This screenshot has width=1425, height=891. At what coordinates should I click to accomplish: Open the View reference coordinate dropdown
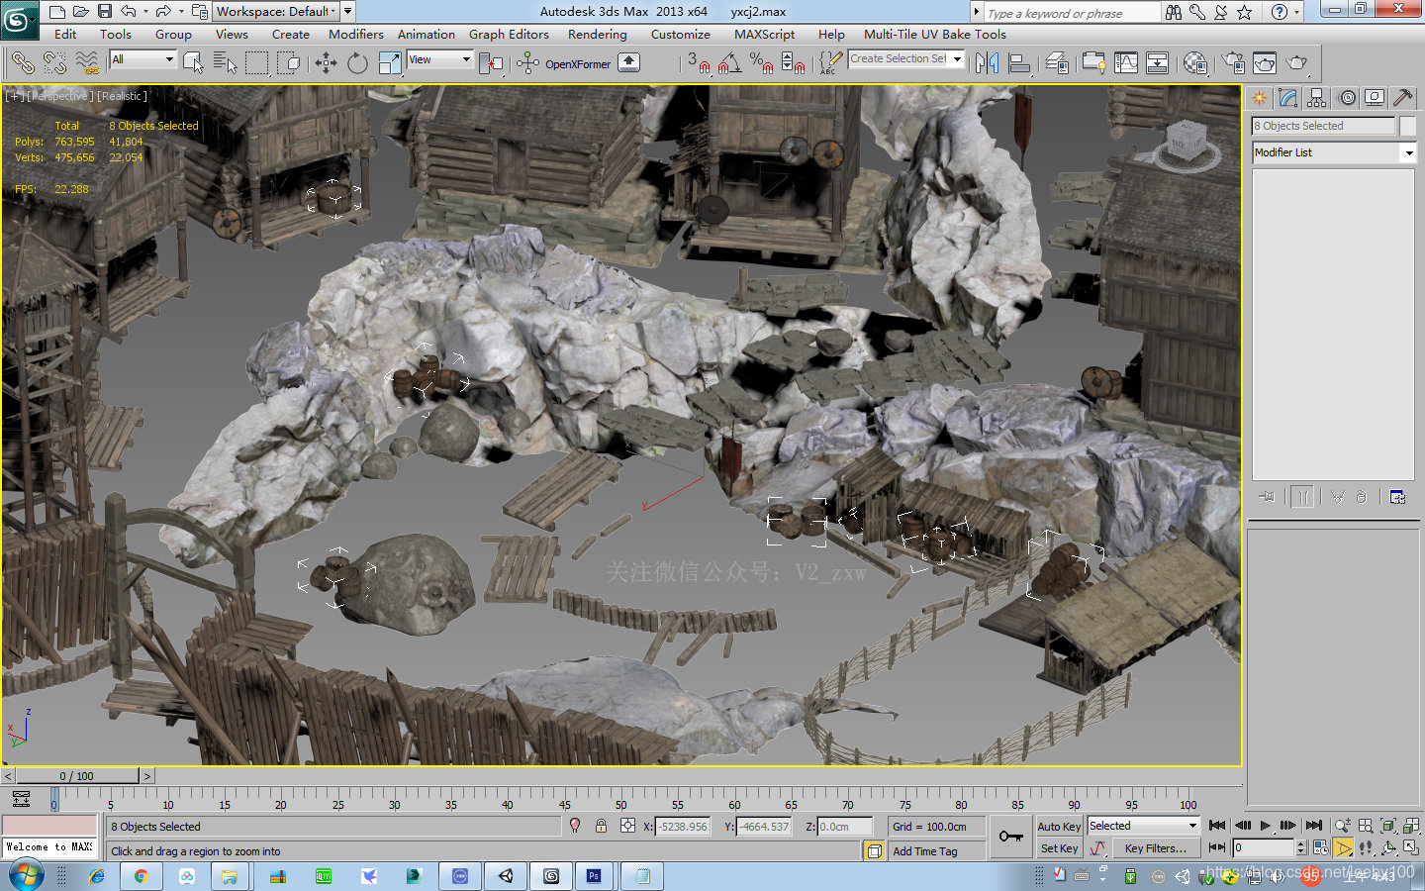[x=439, y=59]
